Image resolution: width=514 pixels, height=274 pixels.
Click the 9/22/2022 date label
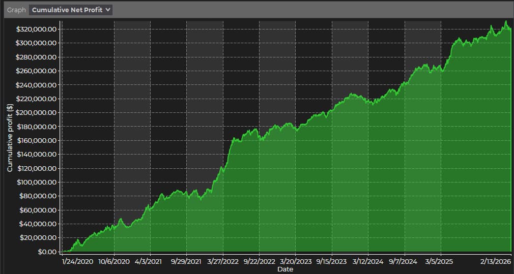260,261
